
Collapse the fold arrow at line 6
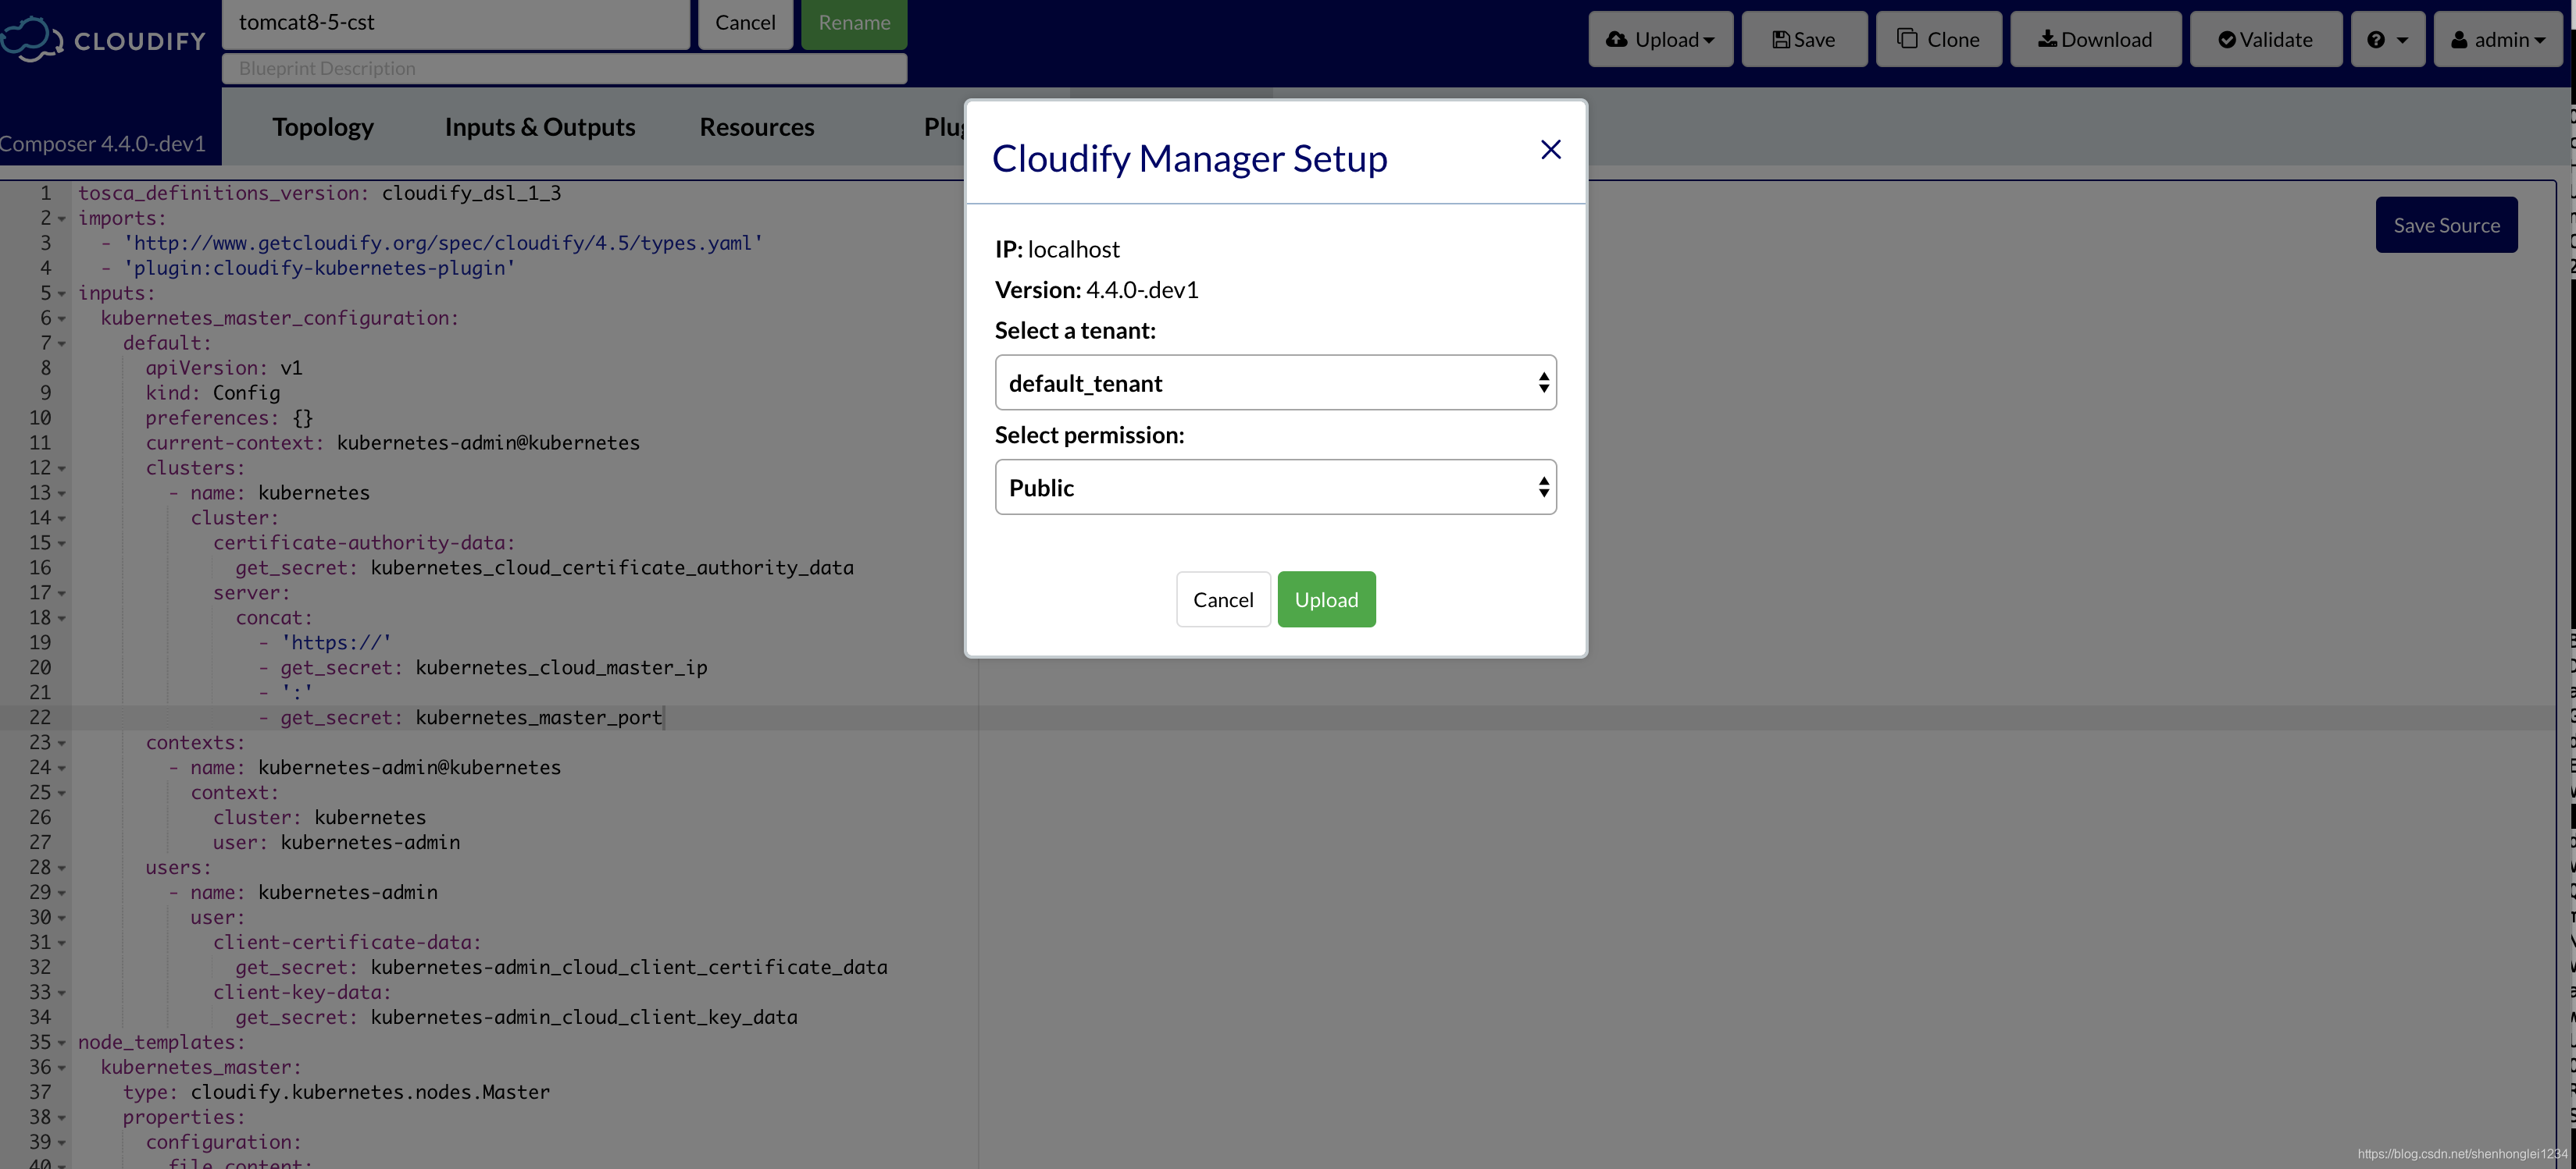[x=62, y=318]
